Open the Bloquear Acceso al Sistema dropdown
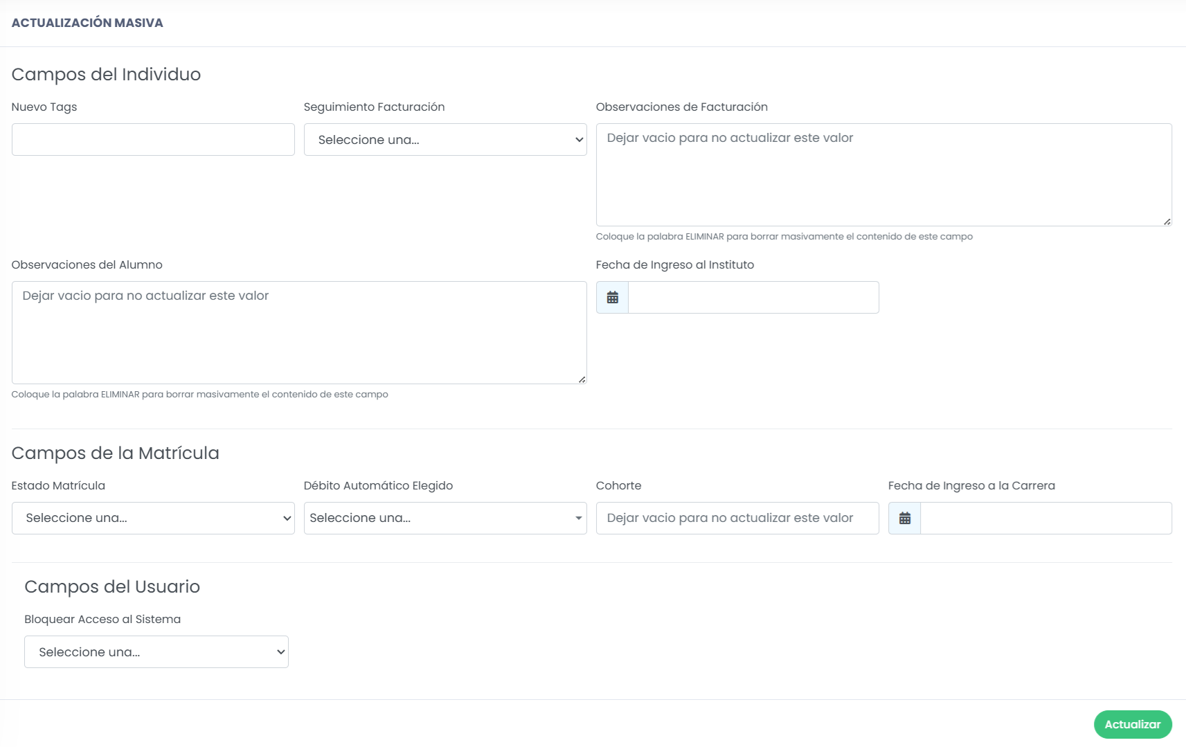The height and width of the screenshot is (747, 1186). point(156,652)
